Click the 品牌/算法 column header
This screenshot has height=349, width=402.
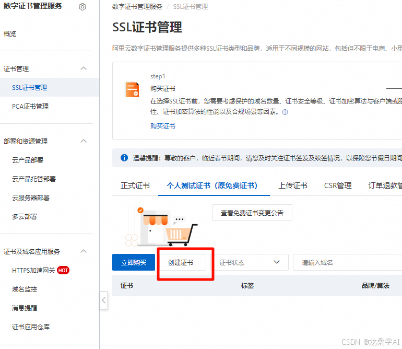375,286
